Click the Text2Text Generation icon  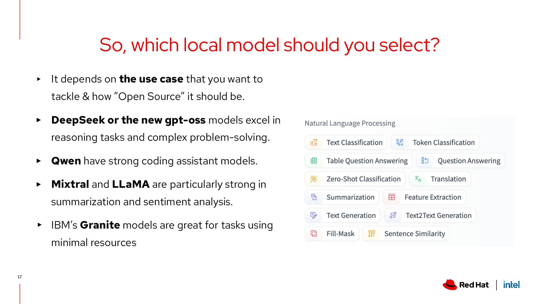pos(393,216)
